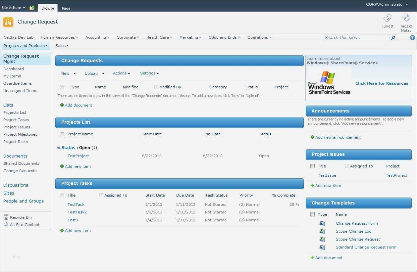Open the Settings menu in Change Requests
This screenshot has height=272, width=417.
point(149,73)
